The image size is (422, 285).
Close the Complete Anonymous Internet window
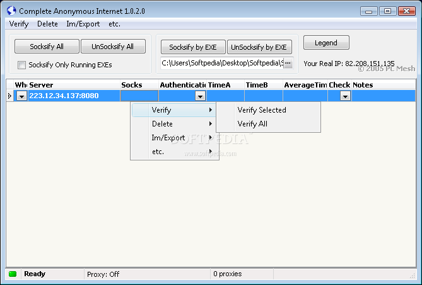[x=407, y=11]
